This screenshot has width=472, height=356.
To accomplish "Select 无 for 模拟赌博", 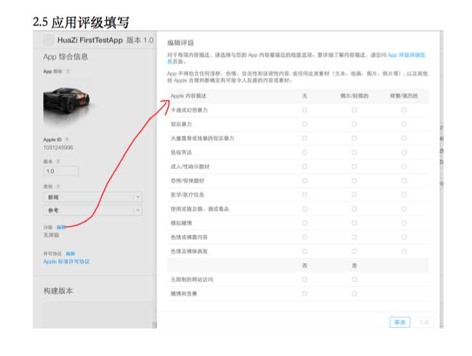I will [x=305, y=223].
